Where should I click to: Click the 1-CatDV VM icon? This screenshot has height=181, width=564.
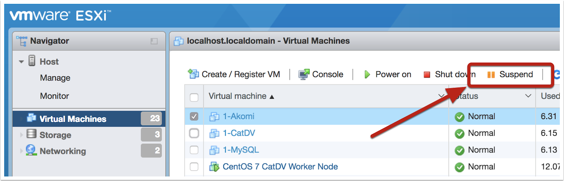(214, 134)
